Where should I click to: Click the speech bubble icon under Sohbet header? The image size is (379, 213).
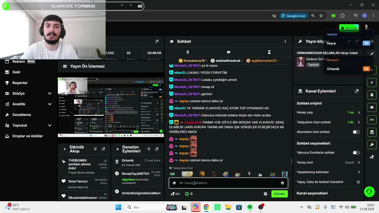point(229,52)
